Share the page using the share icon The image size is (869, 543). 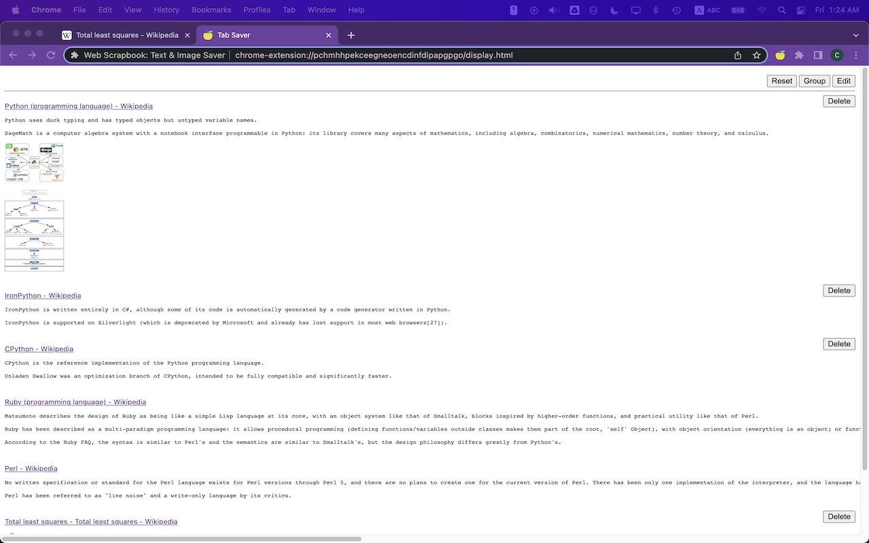pyautogui.click(x=737, y=55)
